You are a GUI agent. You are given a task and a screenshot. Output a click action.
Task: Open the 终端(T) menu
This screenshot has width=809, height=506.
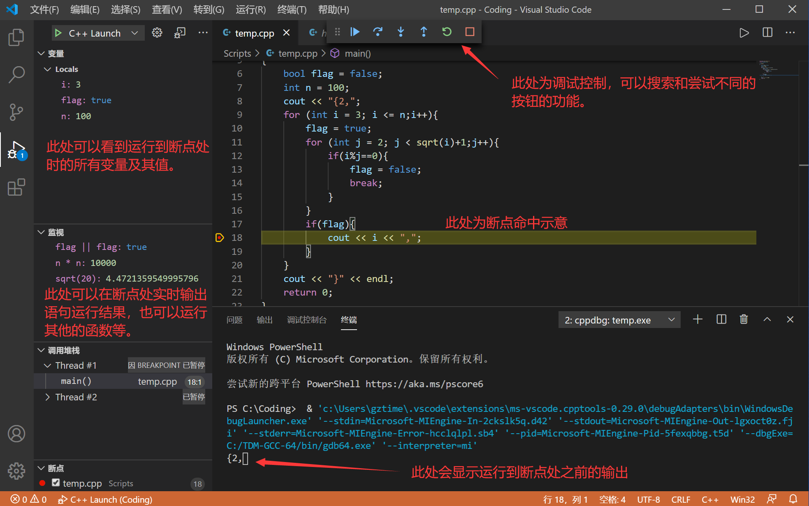coord(292,9)
